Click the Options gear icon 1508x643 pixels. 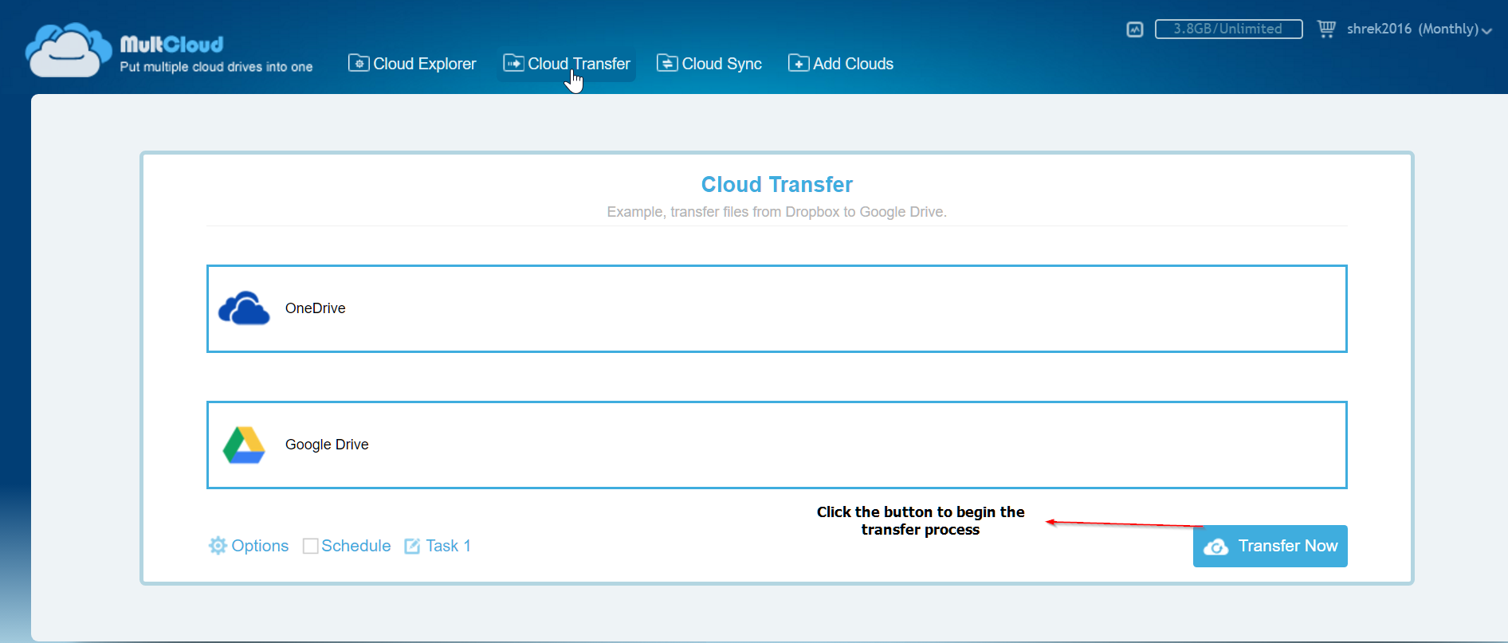click(218, 546)
